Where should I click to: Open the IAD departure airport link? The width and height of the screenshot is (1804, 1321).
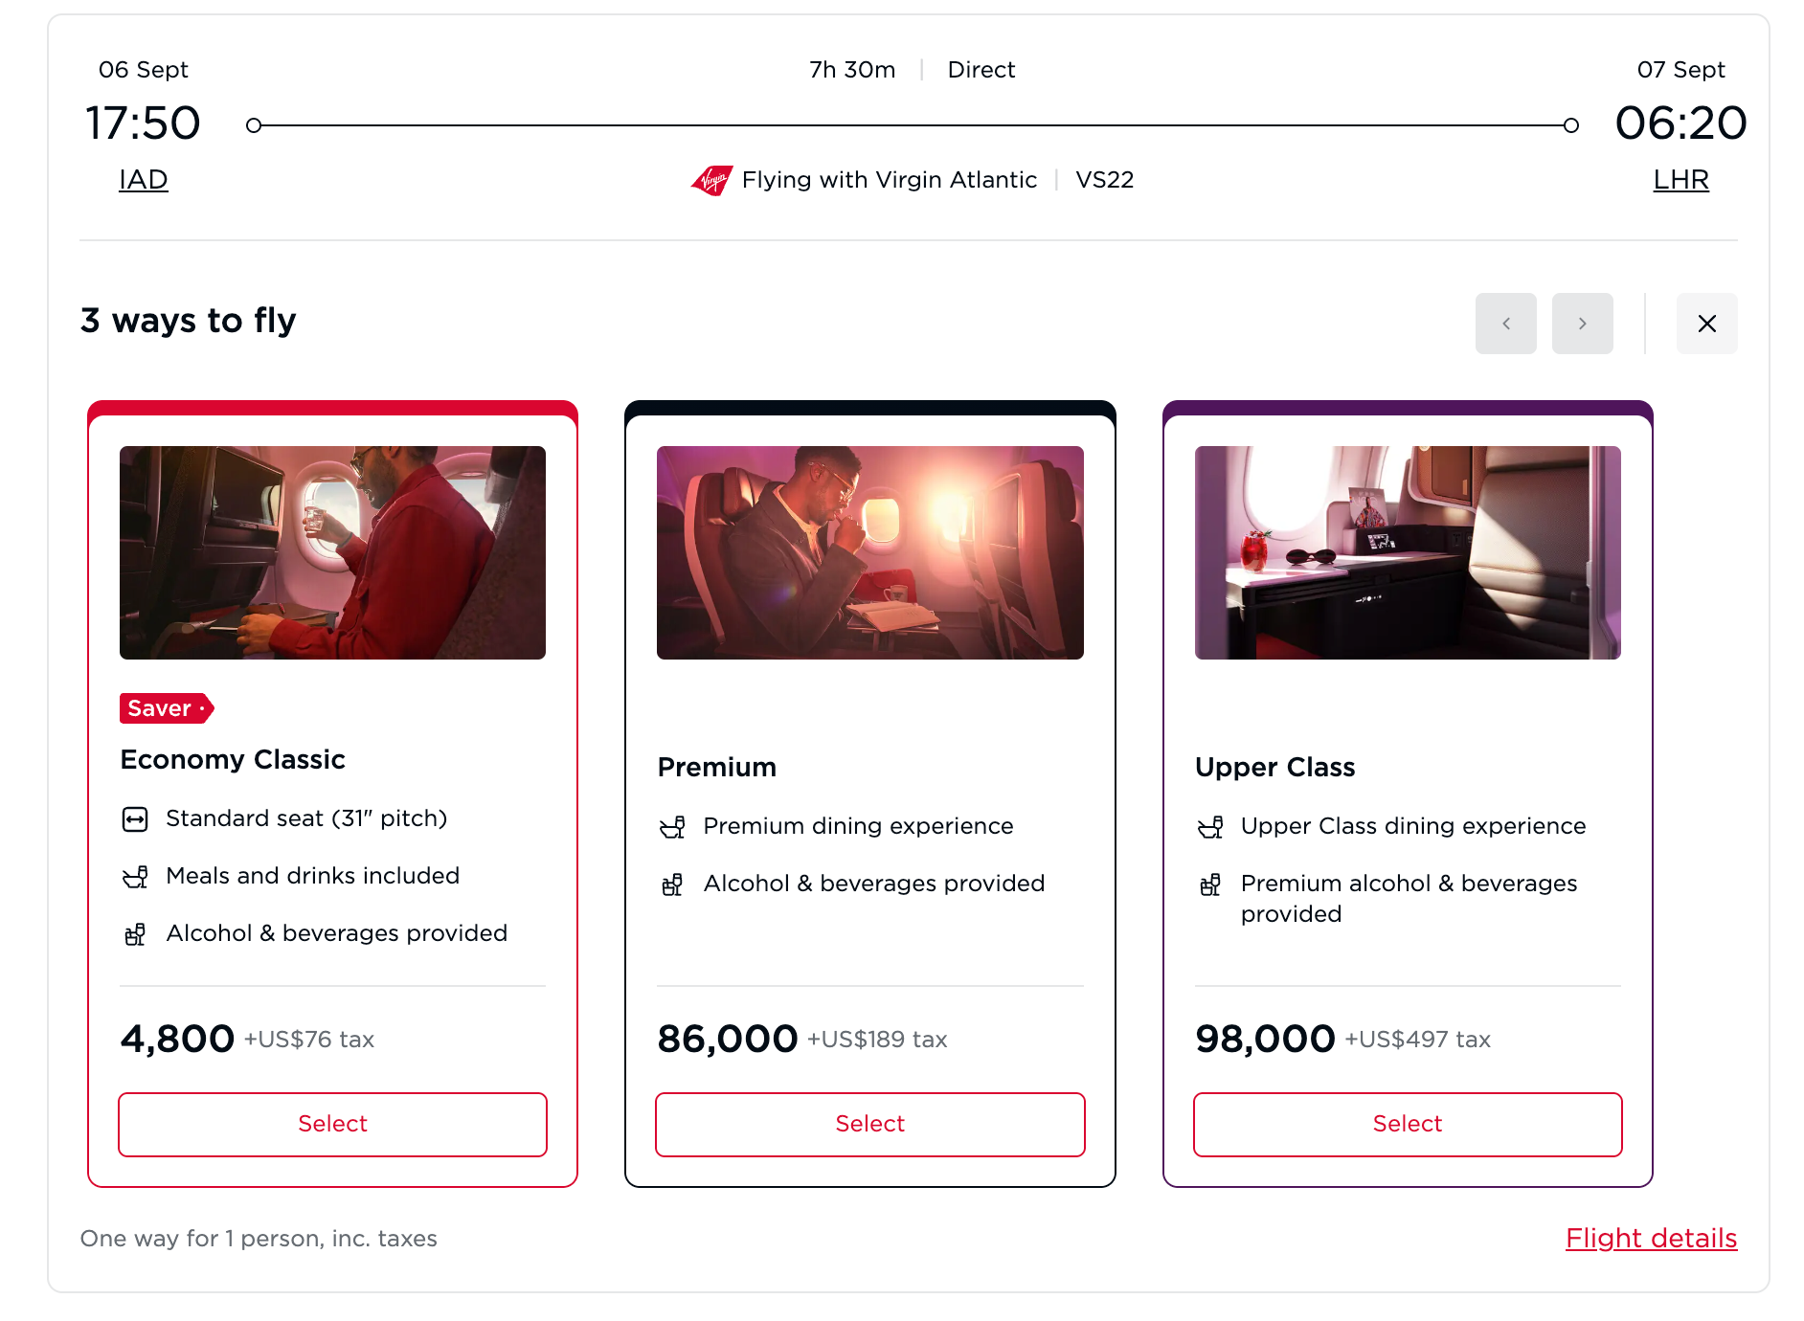(144, 179)
